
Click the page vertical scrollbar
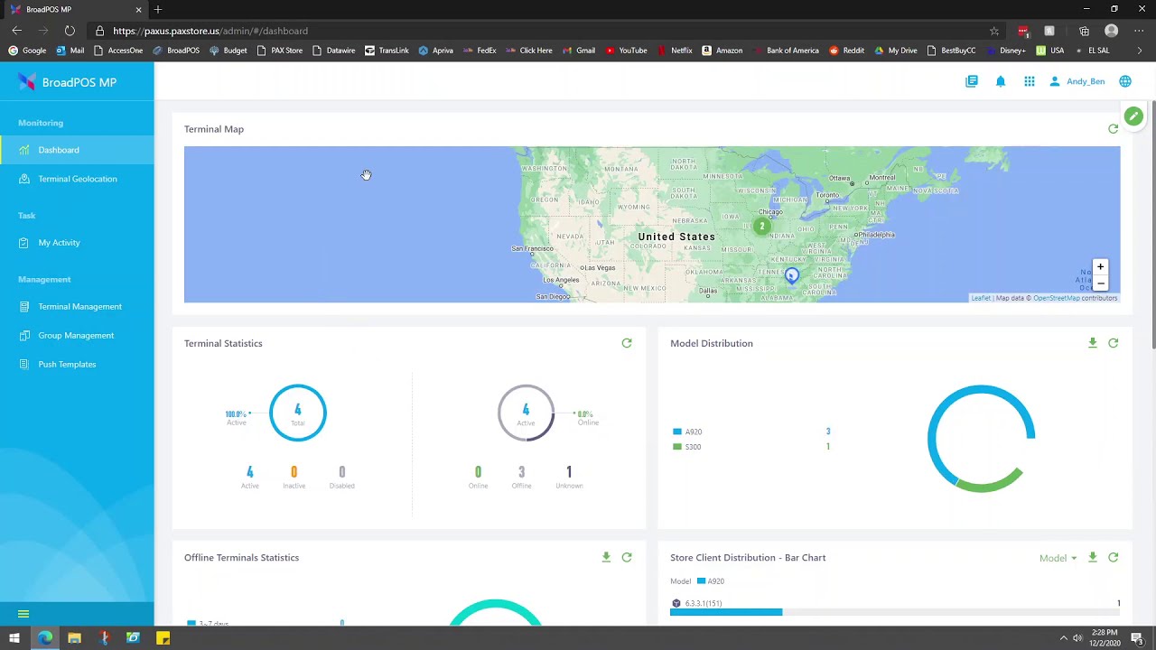tap(1152, 226)
